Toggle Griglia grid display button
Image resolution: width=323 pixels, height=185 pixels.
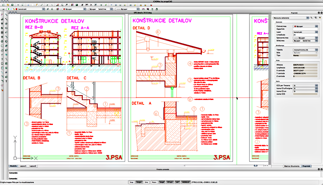point(139,182)
